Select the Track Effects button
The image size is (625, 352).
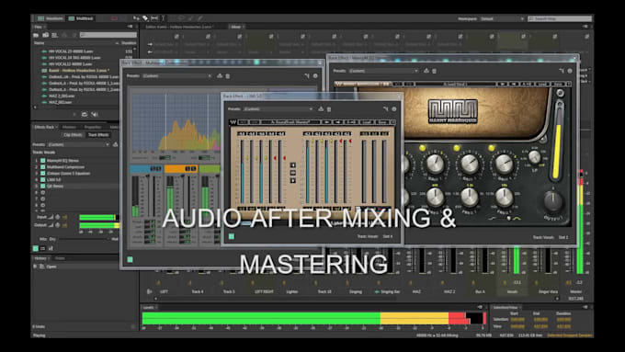click(98, 135)
